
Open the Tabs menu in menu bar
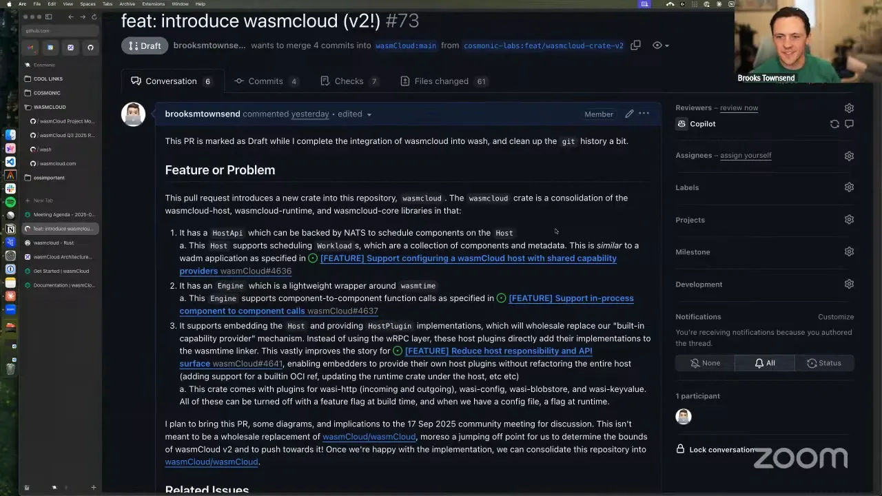(x=107, y=4)
